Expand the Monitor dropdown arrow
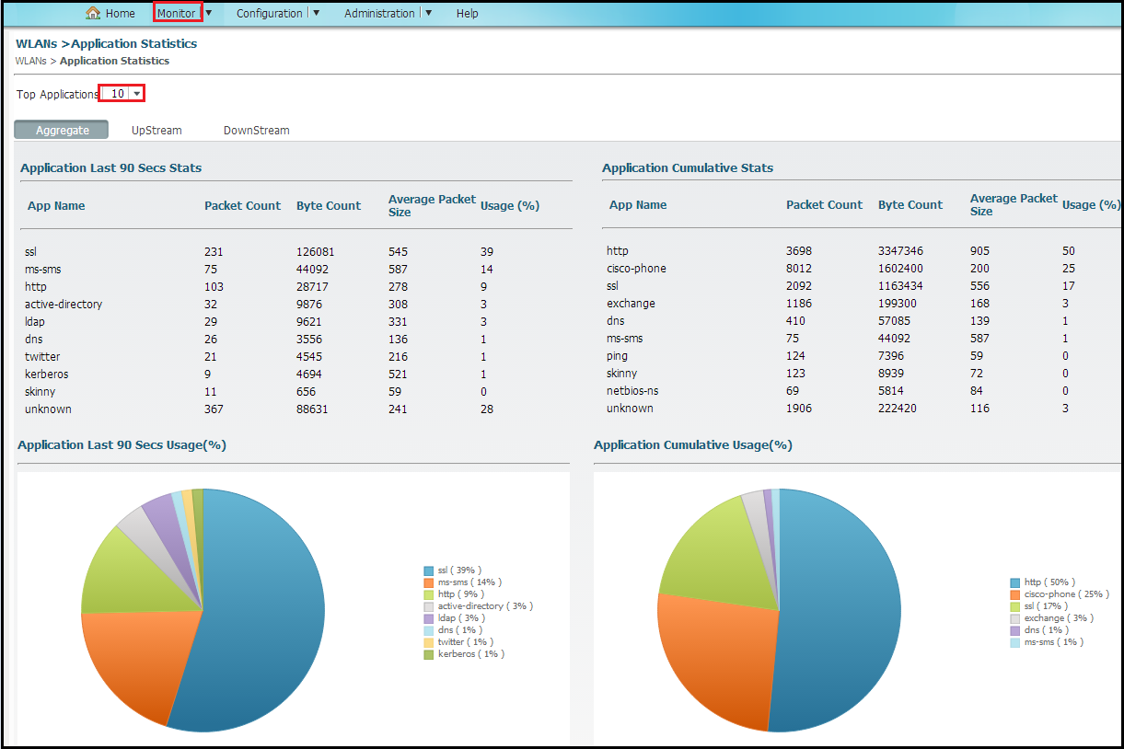This screenshot has height=749, width=1124. [x=209, y=13]
